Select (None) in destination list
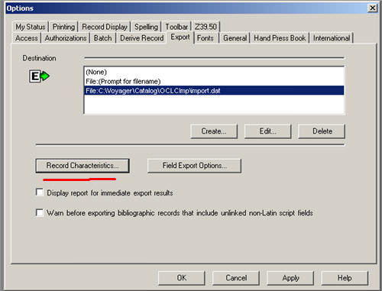 click(x=214, y=72)
